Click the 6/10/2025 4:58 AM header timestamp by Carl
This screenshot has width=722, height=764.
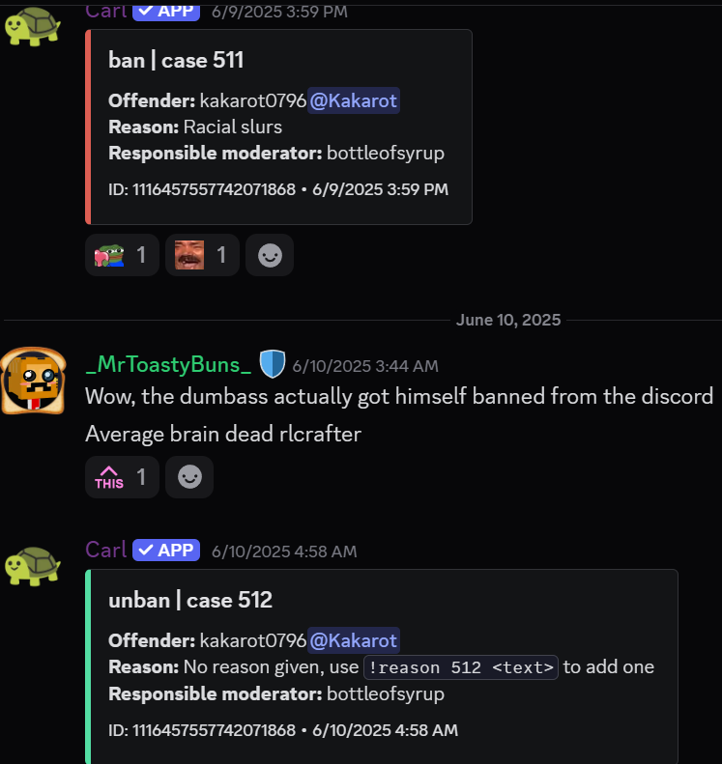click(x=284, y=552)
